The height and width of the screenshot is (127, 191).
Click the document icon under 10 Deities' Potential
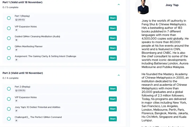(16, 111)
